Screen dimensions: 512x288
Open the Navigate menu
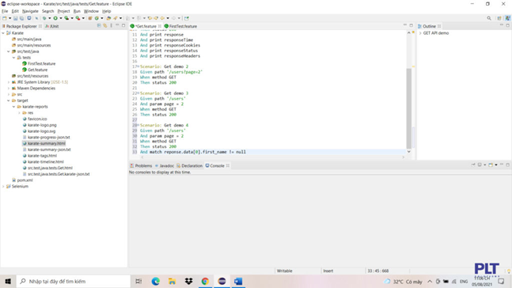point(30,11)
